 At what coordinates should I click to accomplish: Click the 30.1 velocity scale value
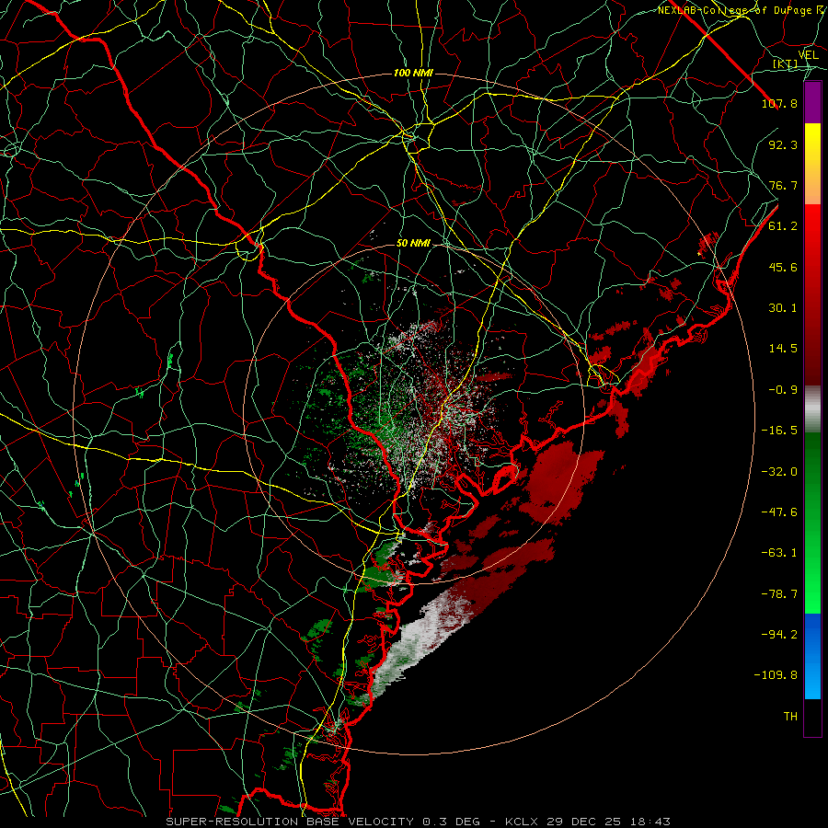[783, 308]
